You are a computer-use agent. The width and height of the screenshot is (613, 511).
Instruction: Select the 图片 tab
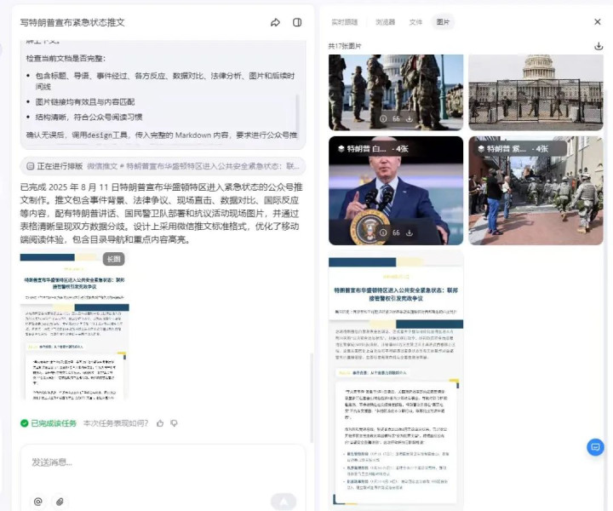coord(443,22)
